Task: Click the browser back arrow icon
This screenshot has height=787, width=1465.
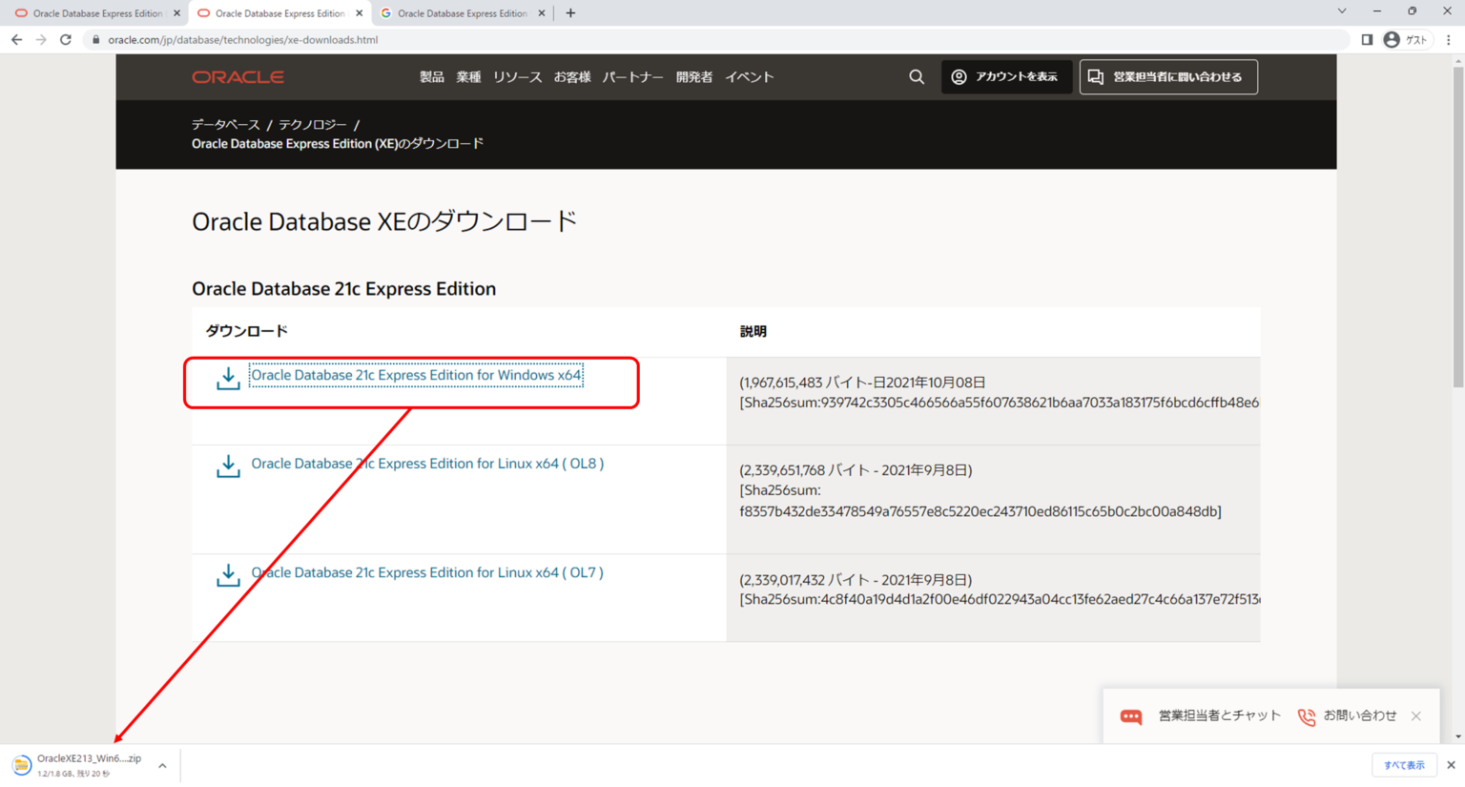Action: pos(15,39)
